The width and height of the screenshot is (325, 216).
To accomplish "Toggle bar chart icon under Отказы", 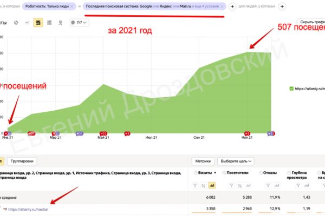I will [x=277, y=186].
